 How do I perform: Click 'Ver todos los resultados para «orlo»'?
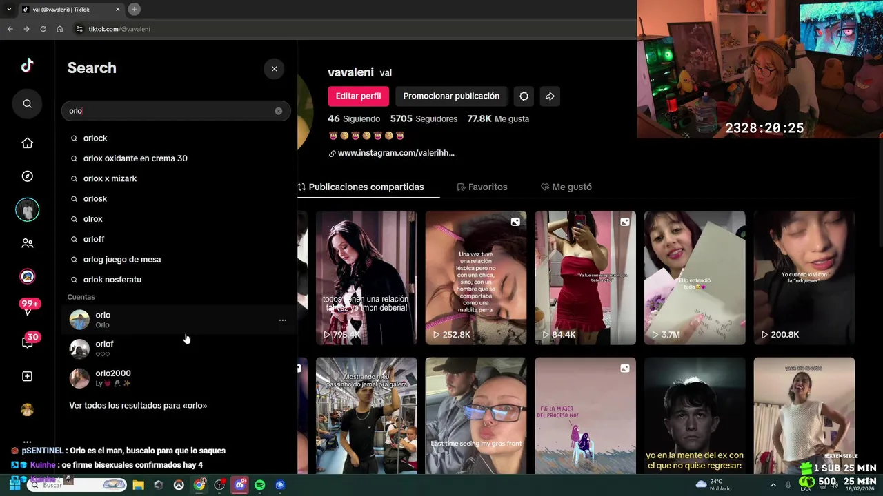(x=138, y=406)
